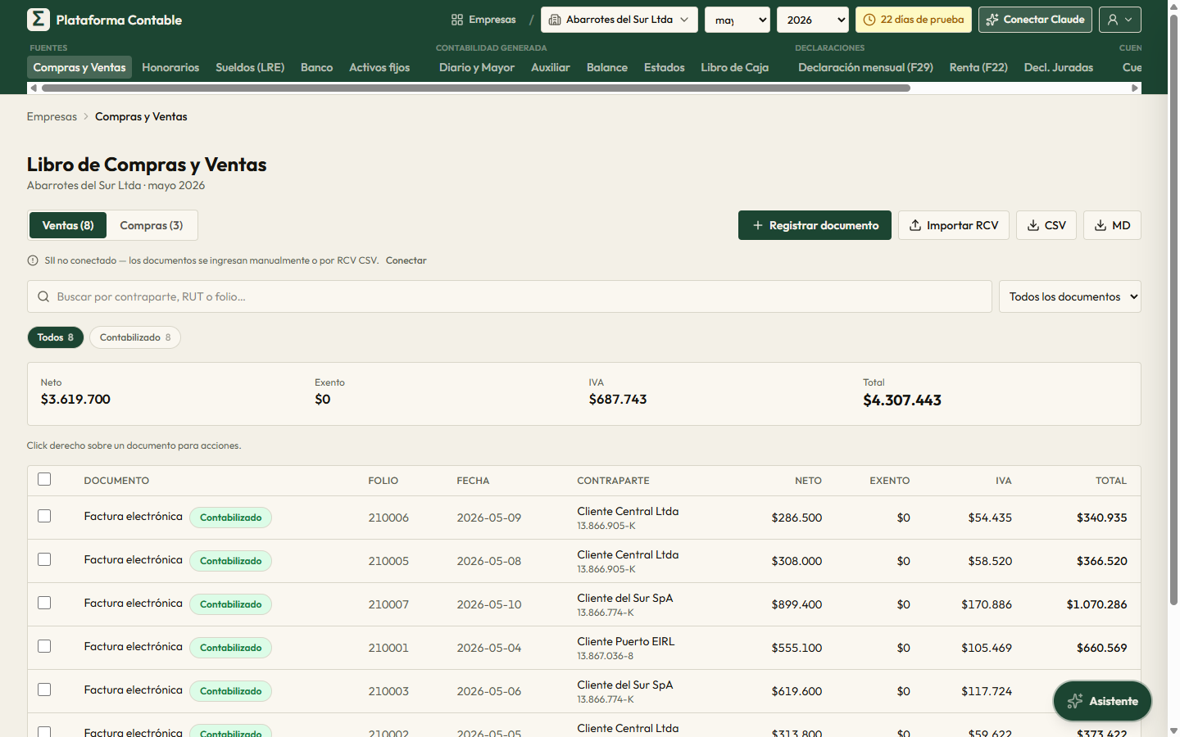This screenshot has width=1180, height=737.
Task: Open the 2026 year dropdown
Action: pyautogui.click(x=813, y=20)
